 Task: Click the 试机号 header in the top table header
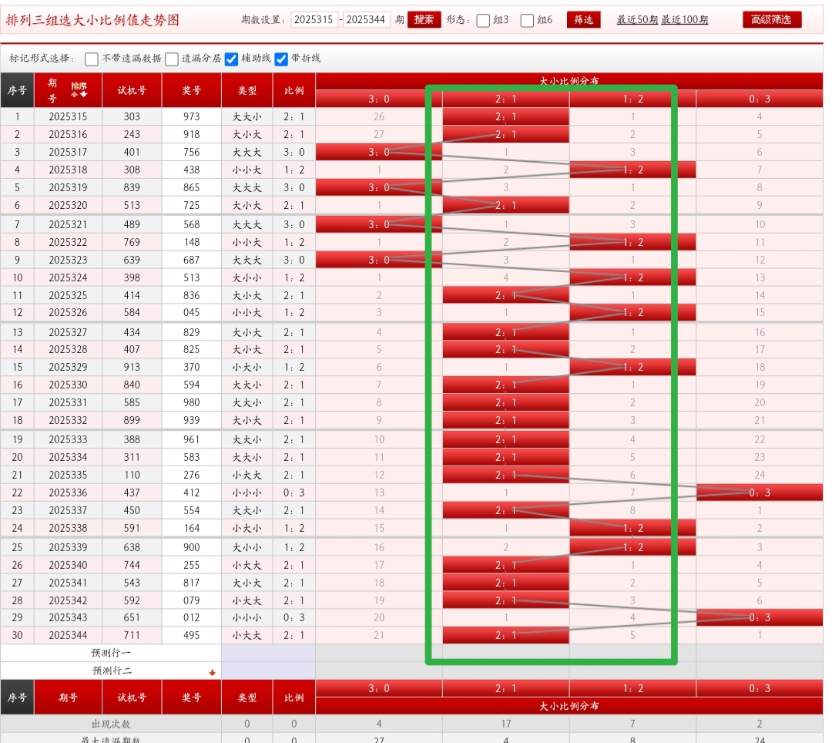[132, 90]
